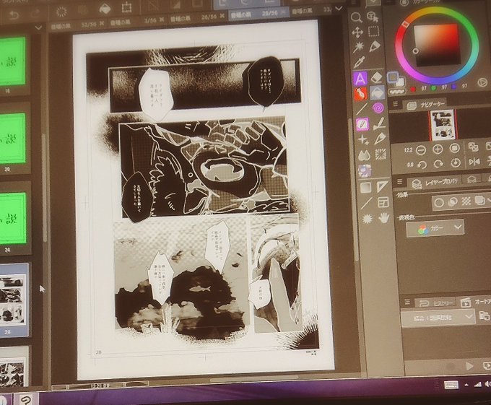Screen dimensions: 491x405
Task: Select the Blend droplets tool
Action: pos(364,155)
